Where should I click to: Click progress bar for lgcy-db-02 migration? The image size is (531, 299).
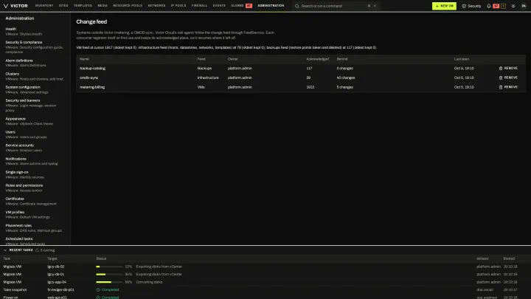[x=109, y=267]
